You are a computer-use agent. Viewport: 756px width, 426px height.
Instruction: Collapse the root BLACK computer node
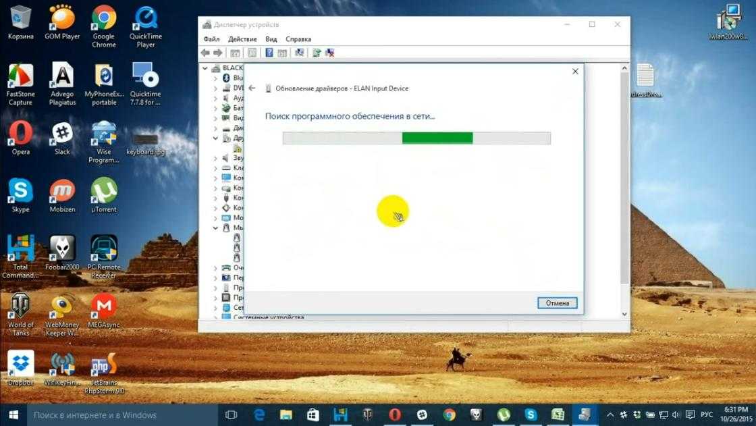click(x=206, y=68)
